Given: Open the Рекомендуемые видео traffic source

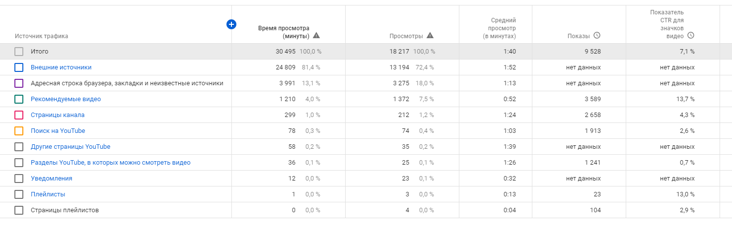Looking at the screenshot, I should pos(66,99).
